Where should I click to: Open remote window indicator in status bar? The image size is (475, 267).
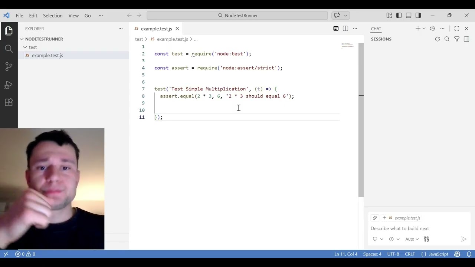pos(6,254)
